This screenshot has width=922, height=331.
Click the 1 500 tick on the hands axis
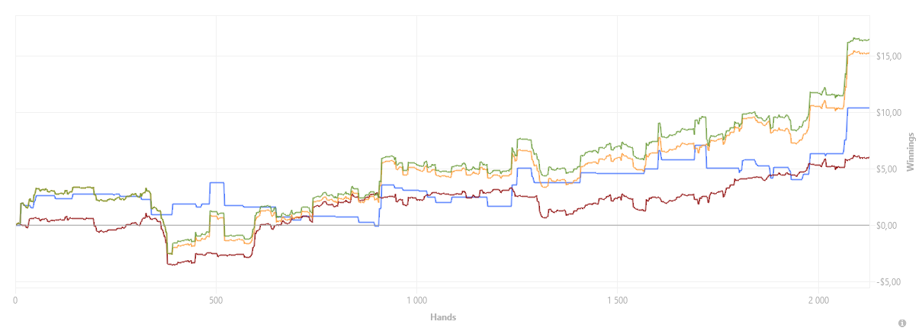[x=618, y=300]
